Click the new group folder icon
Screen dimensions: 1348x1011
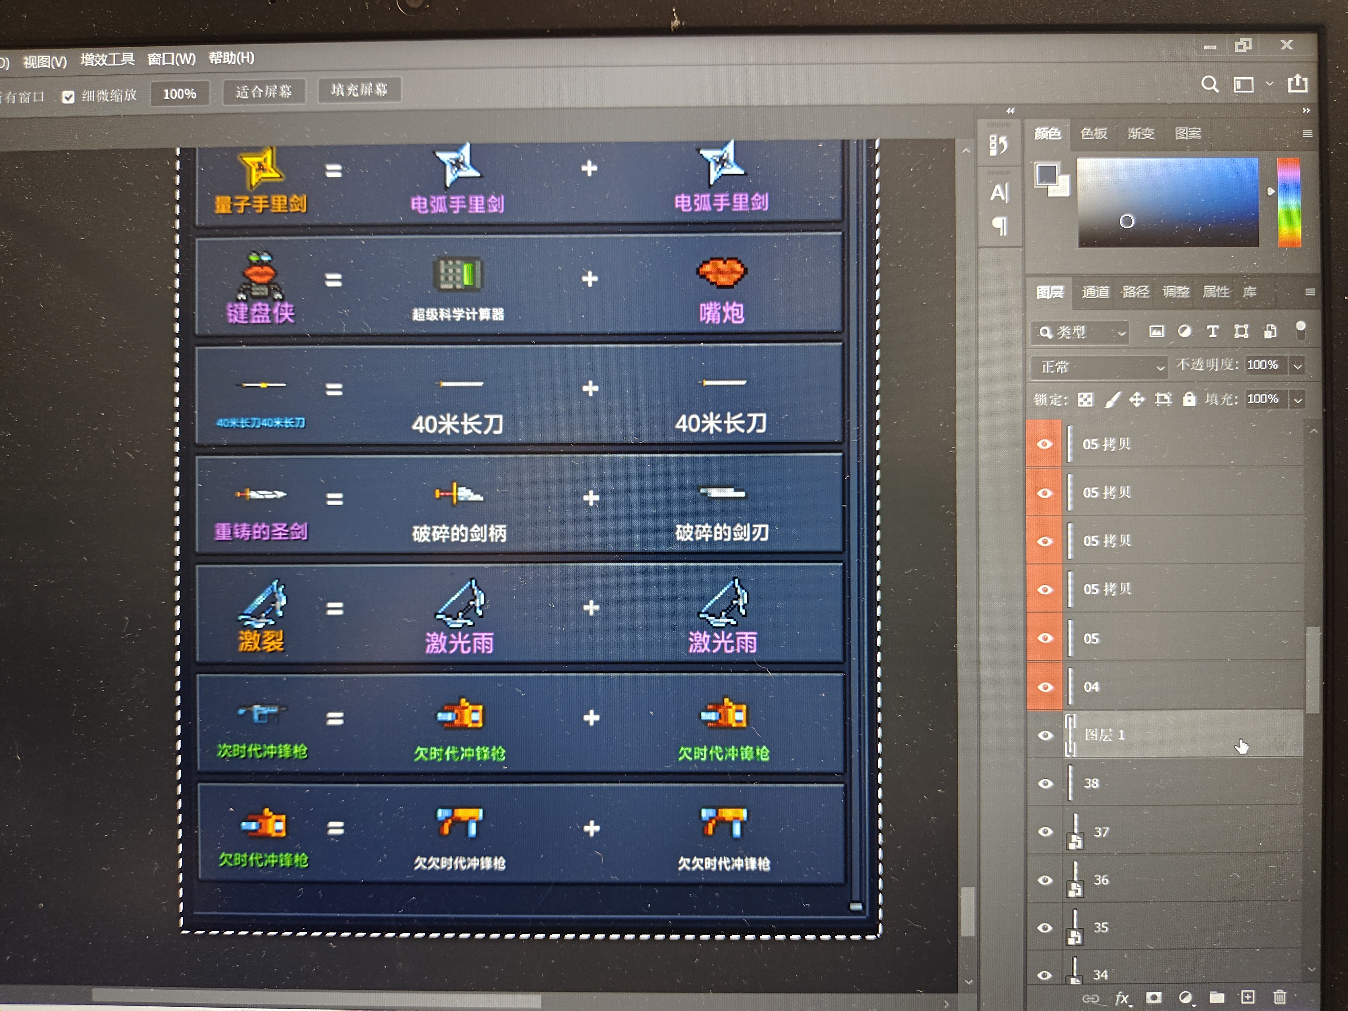tap(1217, 997)
